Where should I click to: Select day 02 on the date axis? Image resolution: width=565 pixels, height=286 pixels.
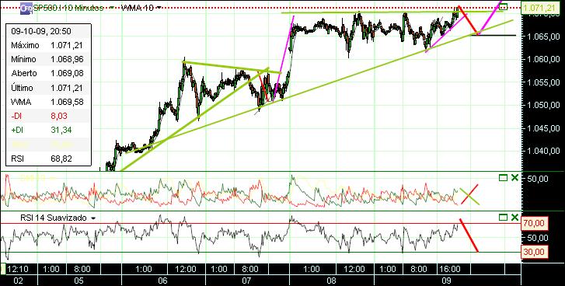pos(18,281)
